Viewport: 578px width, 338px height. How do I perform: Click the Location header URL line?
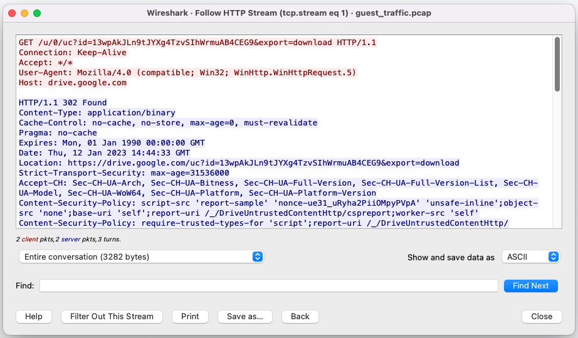pos(239,162)
